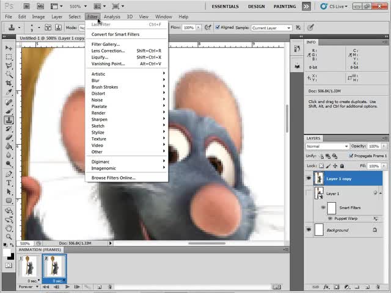Play the animation

67,287
